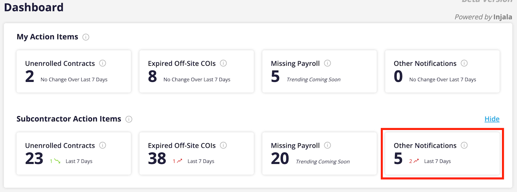Select Subcontractor Missing Payroll count of 20
The width and height of the screenshot is (517, 192).
point(280,159)
